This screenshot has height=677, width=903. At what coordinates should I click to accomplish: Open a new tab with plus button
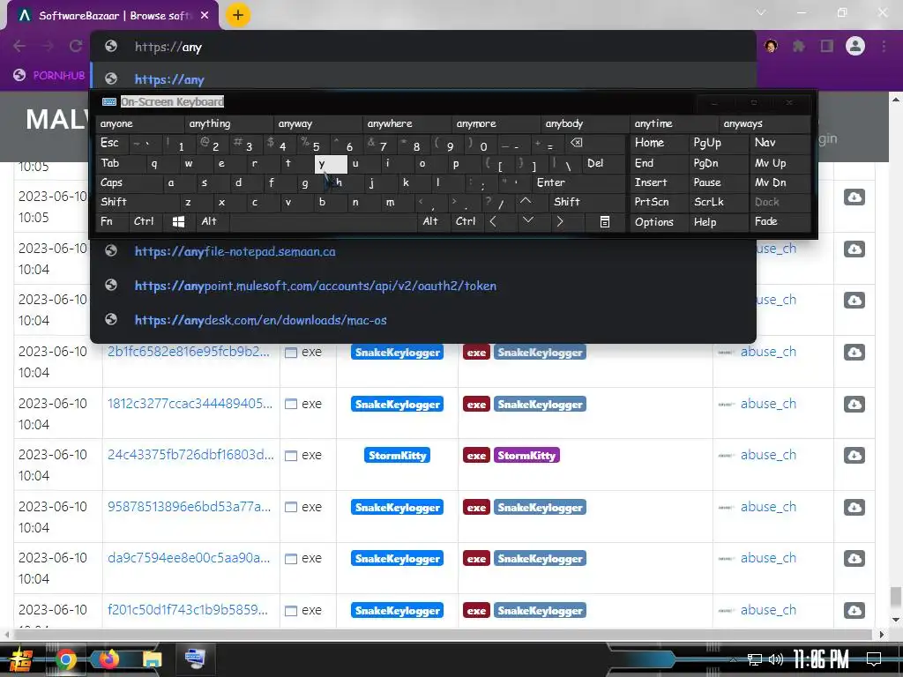click(238, 15)
